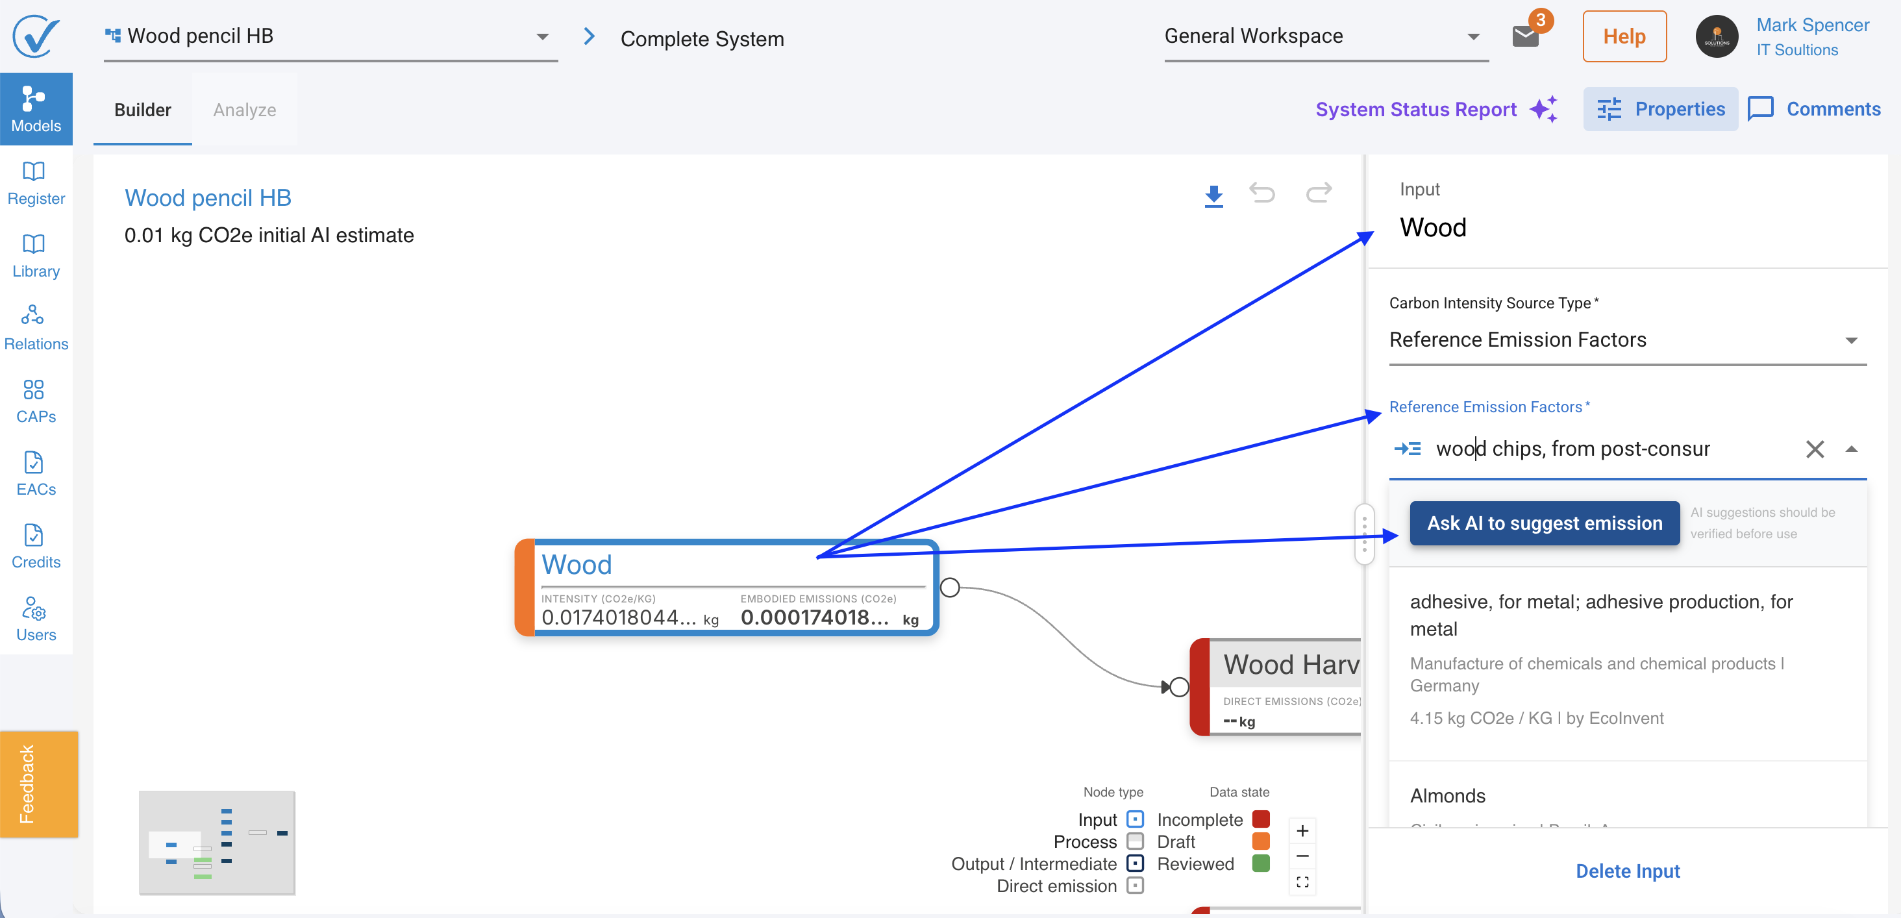Redo the builder action
This screenshot has width=1901, height=918.
[1319, 194]
